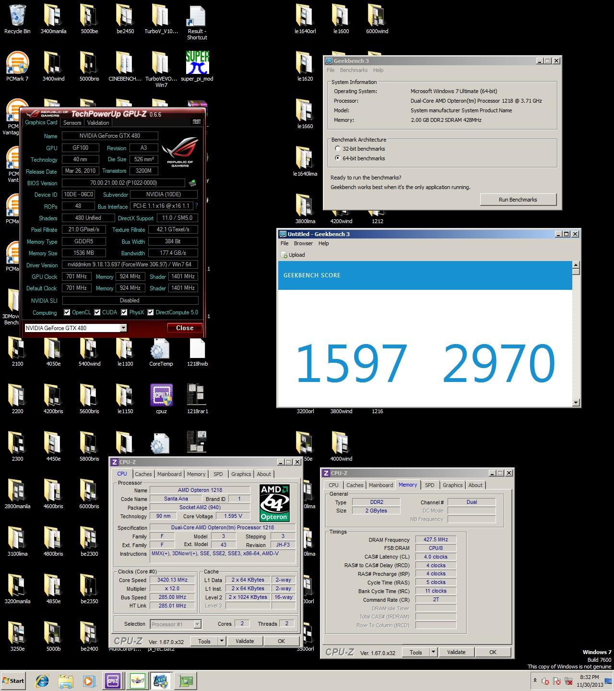Open the Tools dropdown arrow in CPU-Z CPU window
The height and width of the screenshot is (691, 614).
pyautogui.click(x=222, y=641)
